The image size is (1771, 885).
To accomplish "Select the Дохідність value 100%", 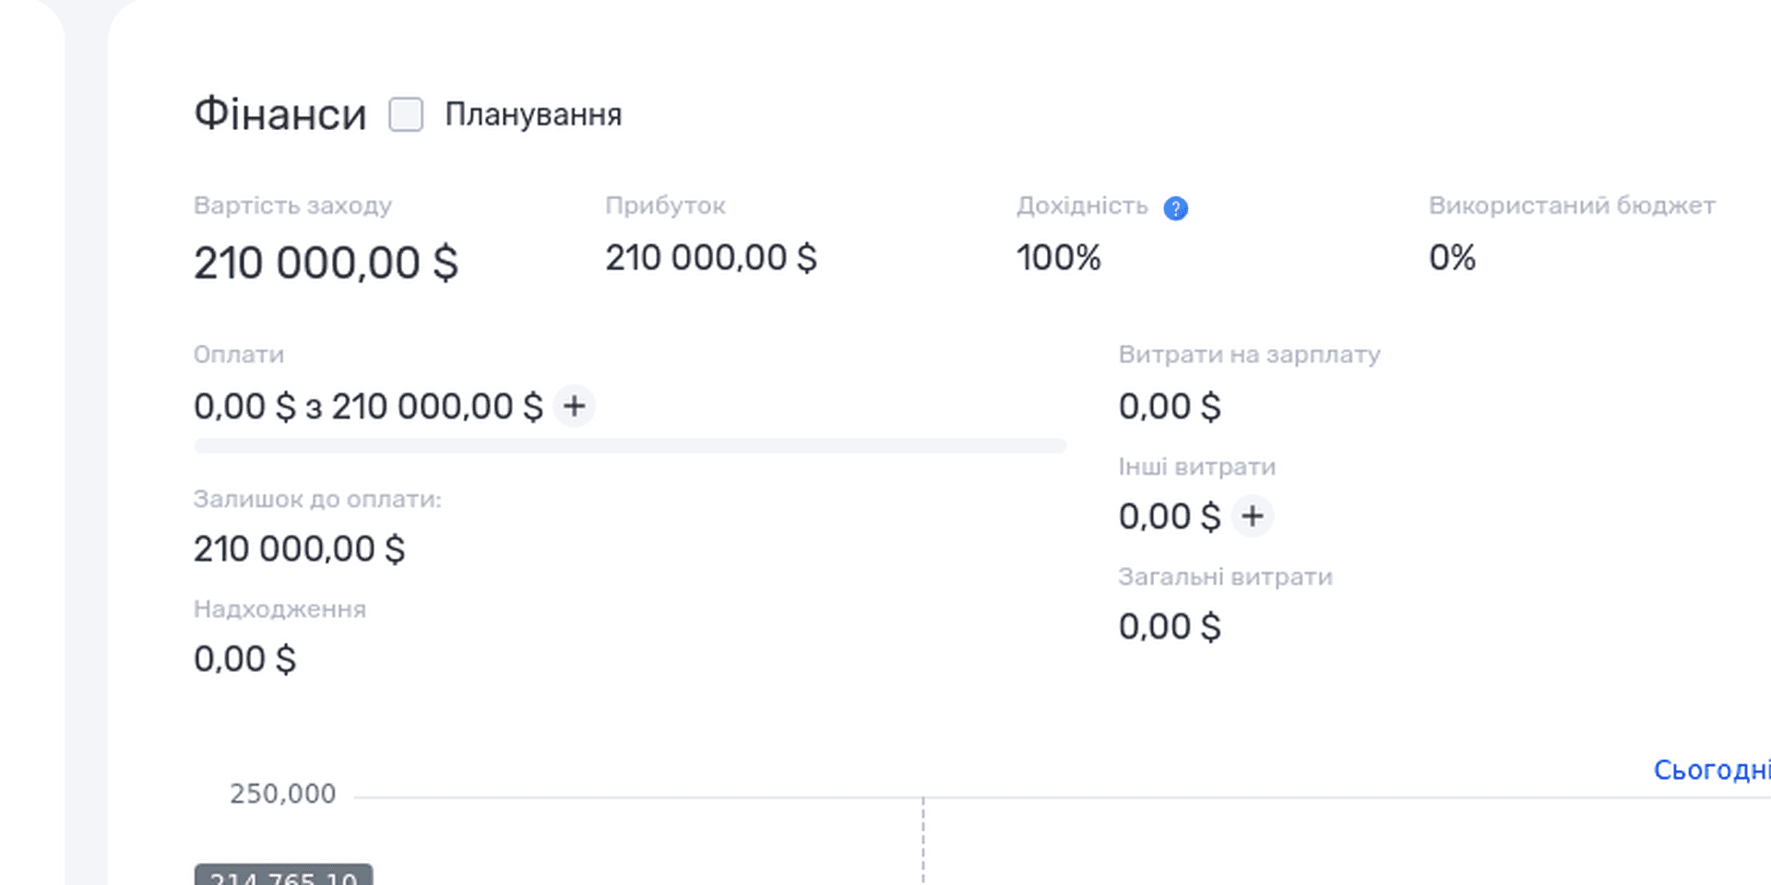I will (1059, 258).
